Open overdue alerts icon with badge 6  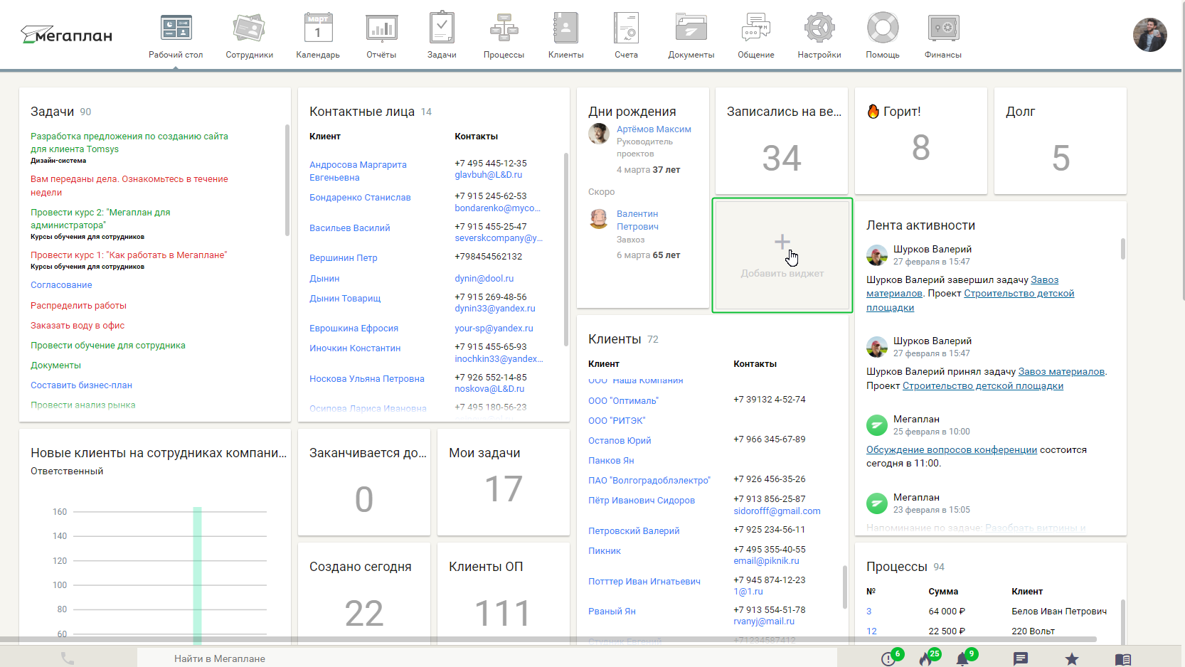[x=889, y=658]
